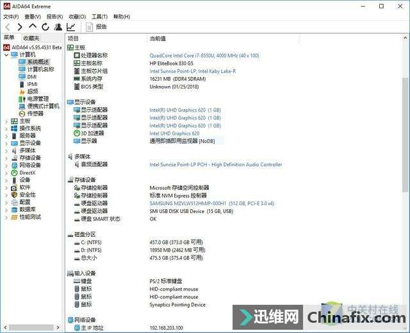
Task: Open the 帮助(H) menu
Action: [x=122, y=17]
